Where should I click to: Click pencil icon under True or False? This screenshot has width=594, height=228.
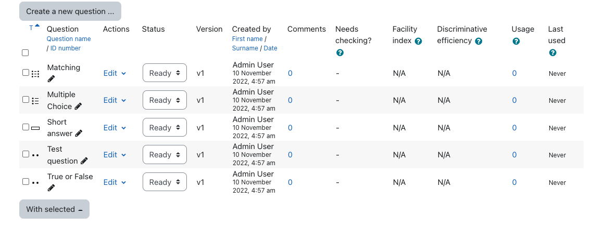pos(51,188)
